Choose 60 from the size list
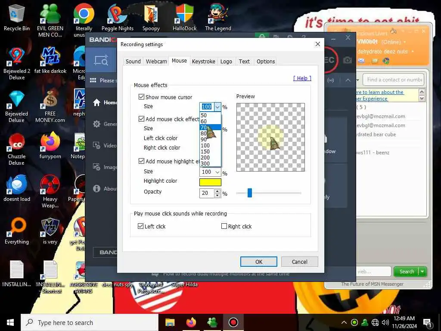441x331 pixels. click(210, 121)
